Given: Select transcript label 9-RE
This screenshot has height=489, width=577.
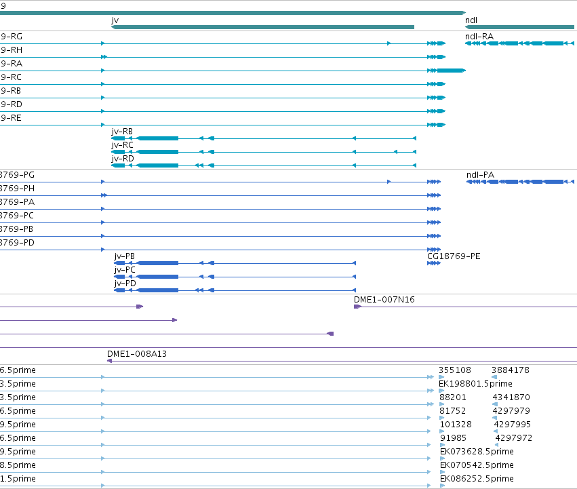Looking at the screenshot, I should [11, 118].
